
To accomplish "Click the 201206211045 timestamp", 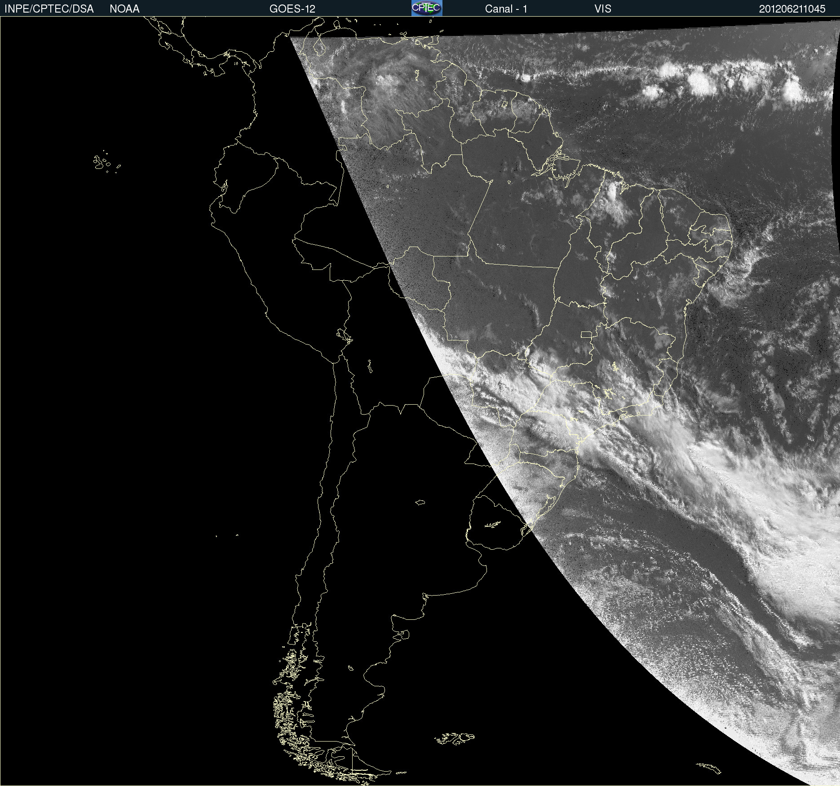I will 792,9.
